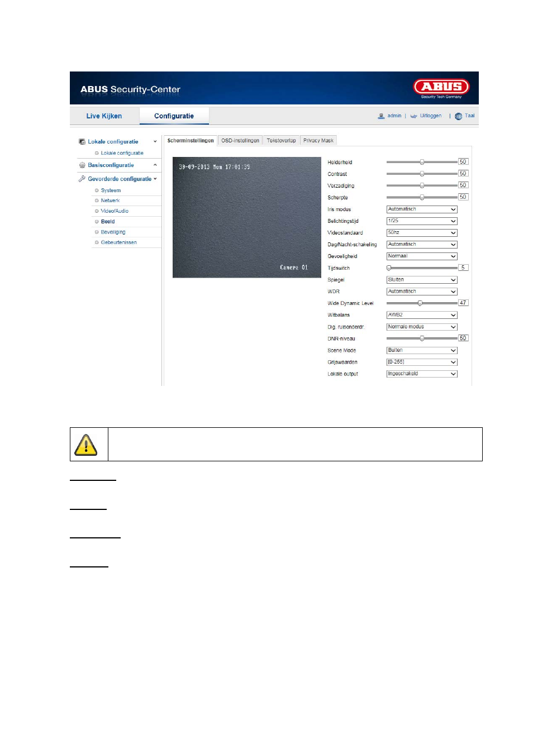This screenshot has height=754, width=533.
Task: Click the Helderheid slider handle
Action: click(422, 162)
